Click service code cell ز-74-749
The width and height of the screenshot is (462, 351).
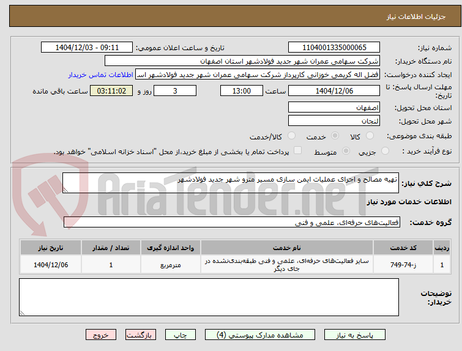(403, 265)
